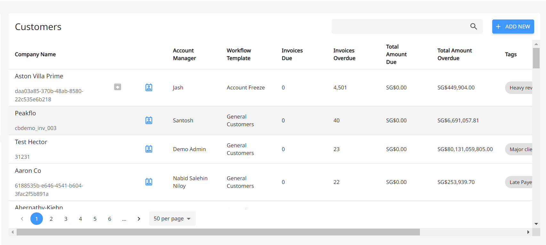546x245 pixels.
Task: Click SG$6,691,057.81 overdue amount
Action: click(x=458, y=120)
